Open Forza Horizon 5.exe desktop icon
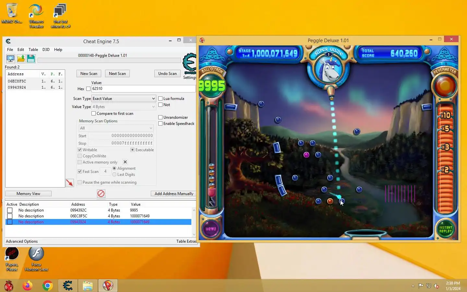 click(x=36, y=259)
